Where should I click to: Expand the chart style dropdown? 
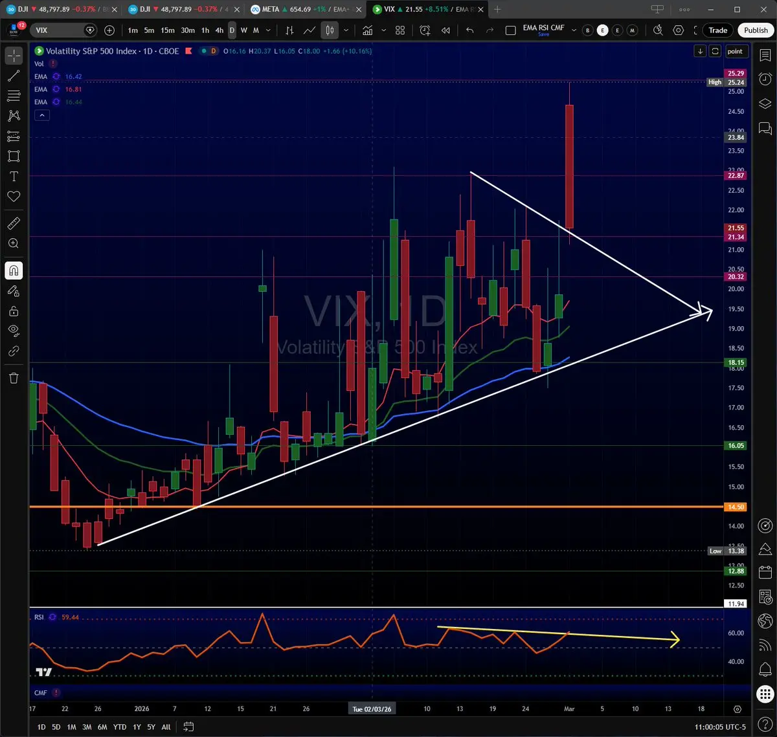(346, 30)
